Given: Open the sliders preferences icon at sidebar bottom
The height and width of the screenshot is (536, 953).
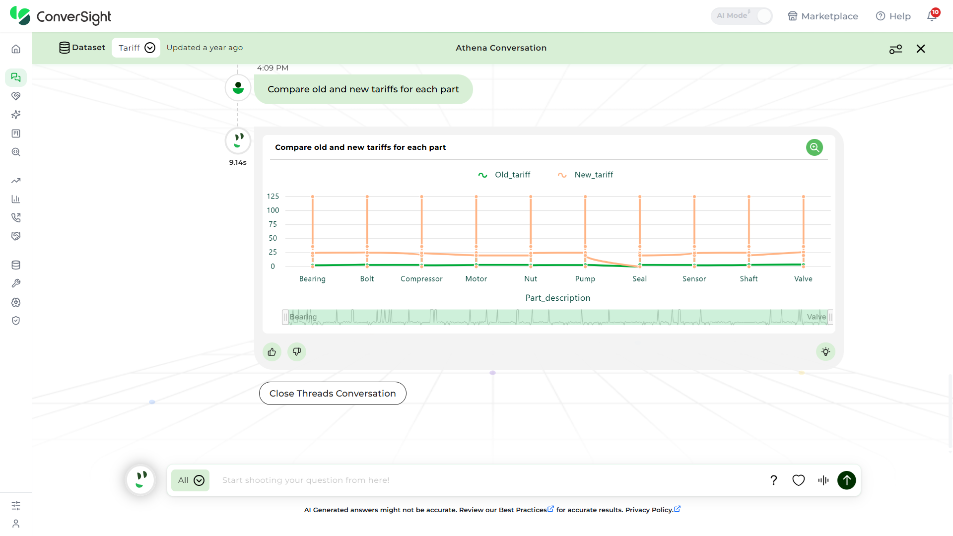Looking at the screenshot, I should pos(16,506).
